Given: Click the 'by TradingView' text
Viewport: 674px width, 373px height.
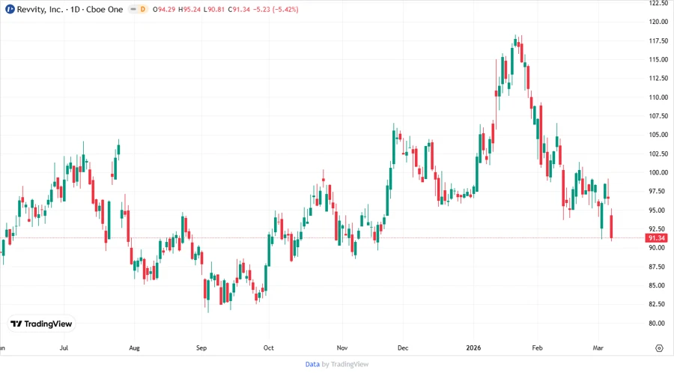Looking at the screenshot, I should [x=345, y=364].
